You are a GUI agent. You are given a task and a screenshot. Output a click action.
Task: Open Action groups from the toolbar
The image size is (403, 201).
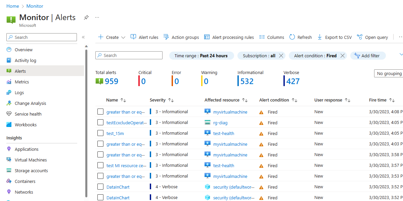[x=181, y=37]
